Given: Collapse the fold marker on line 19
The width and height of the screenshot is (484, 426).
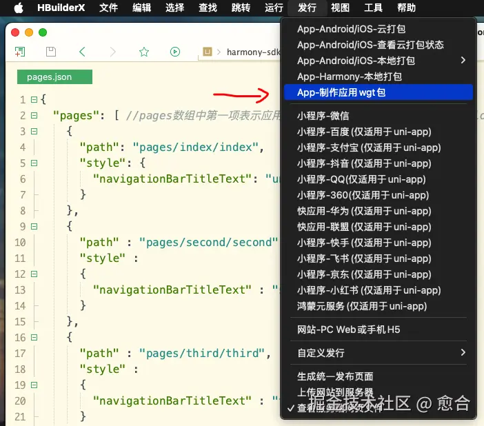Looking at the screenshot, I should (x=34, y=385).
